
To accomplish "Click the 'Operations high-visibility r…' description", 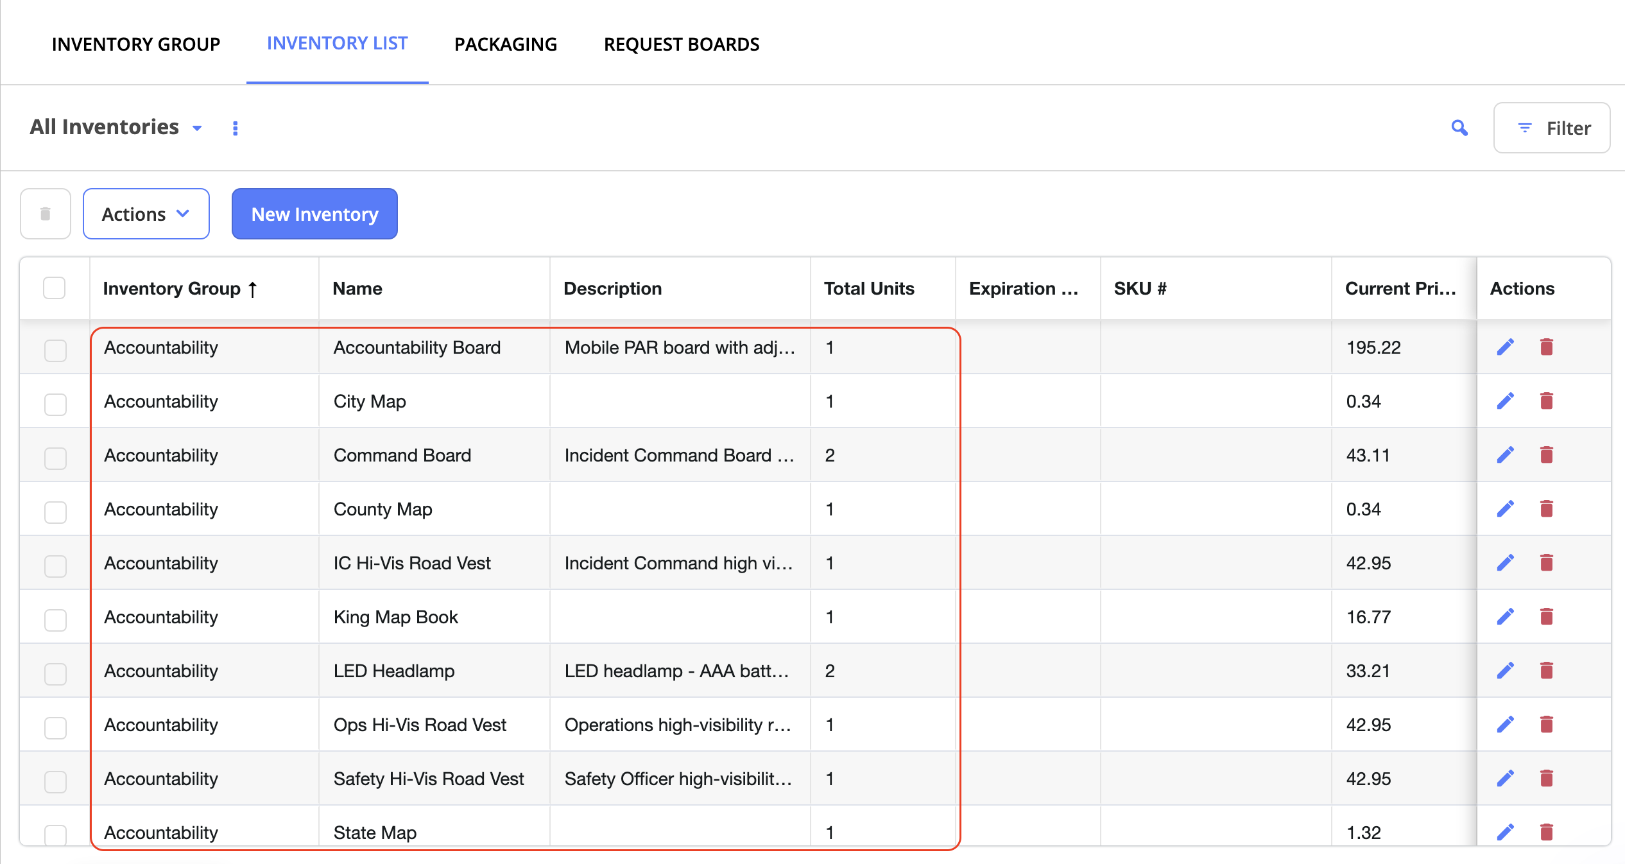I will [678, 725].
